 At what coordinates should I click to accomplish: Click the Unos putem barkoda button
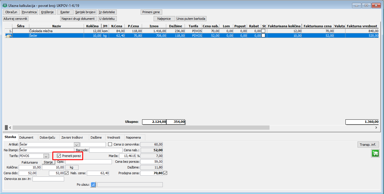pyautogui.click(x=191, y=19)
